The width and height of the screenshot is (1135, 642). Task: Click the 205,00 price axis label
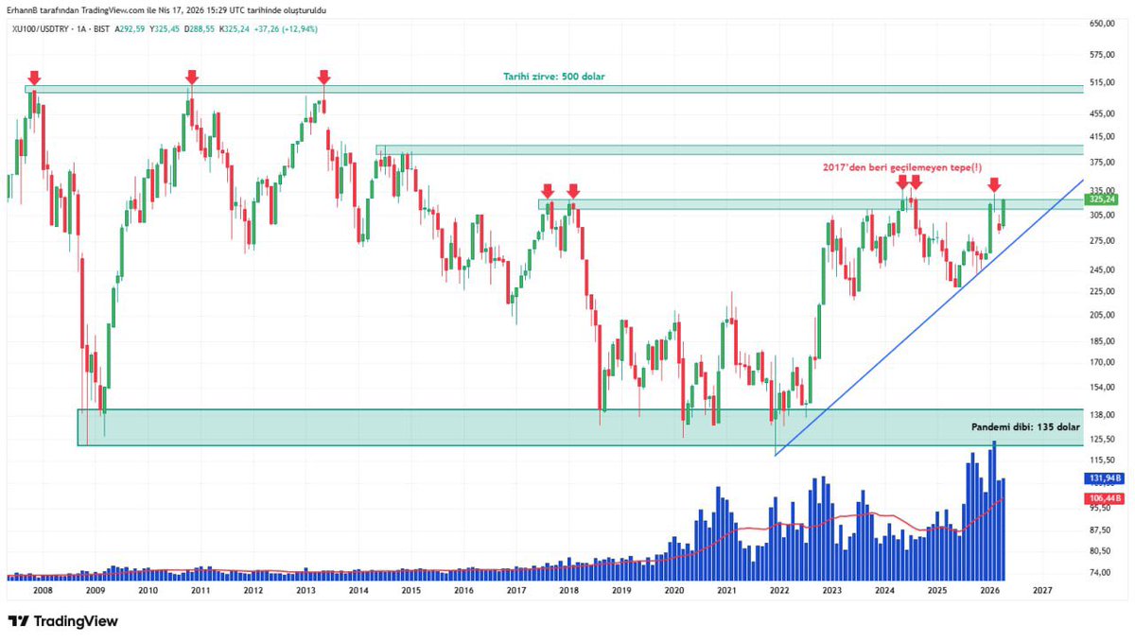coord(1101,315)
